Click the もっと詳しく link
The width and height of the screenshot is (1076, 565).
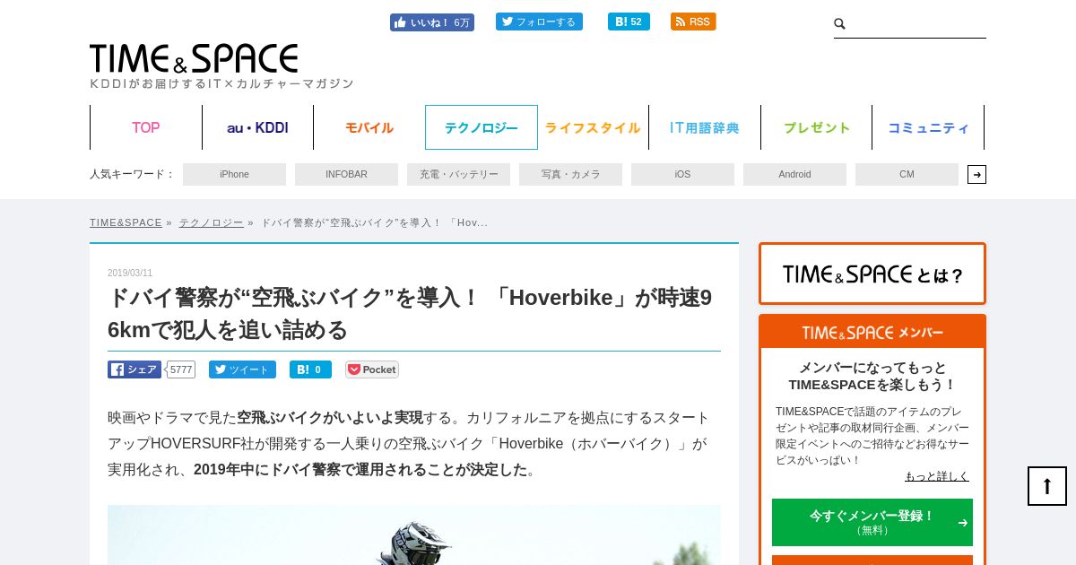pos(936,476)
